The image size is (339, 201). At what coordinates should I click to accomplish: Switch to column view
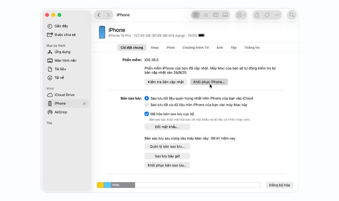[216, 15]
